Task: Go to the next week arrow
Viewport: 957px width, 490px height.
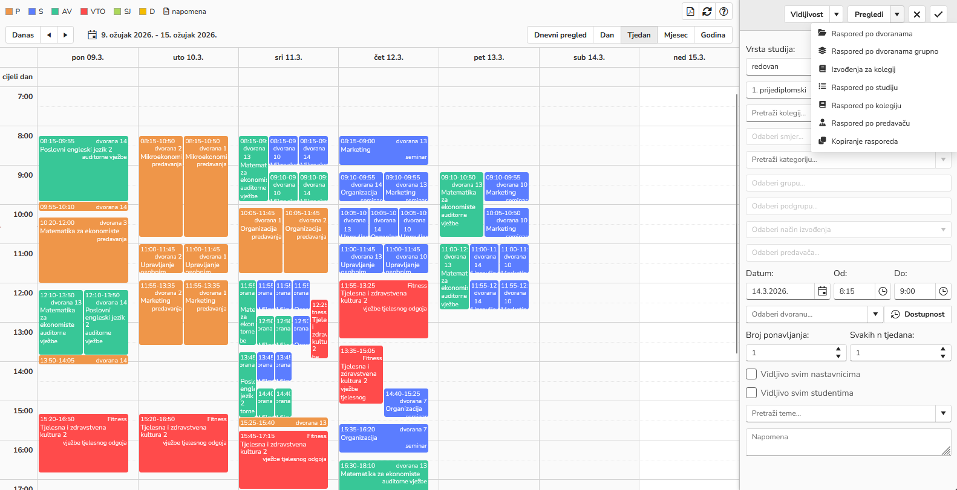Action: (x=65, y=35)
